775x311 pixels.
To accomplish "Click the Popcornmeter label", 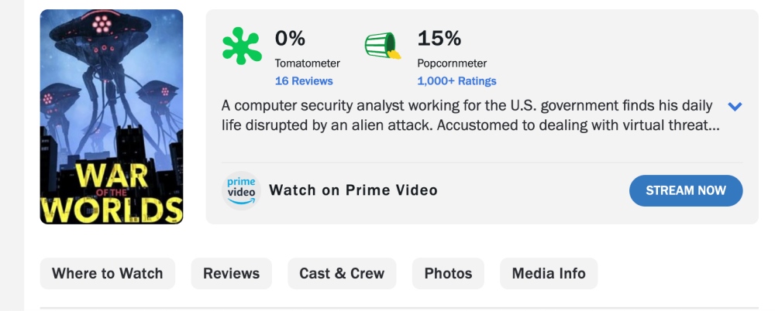I will [452, 63].
